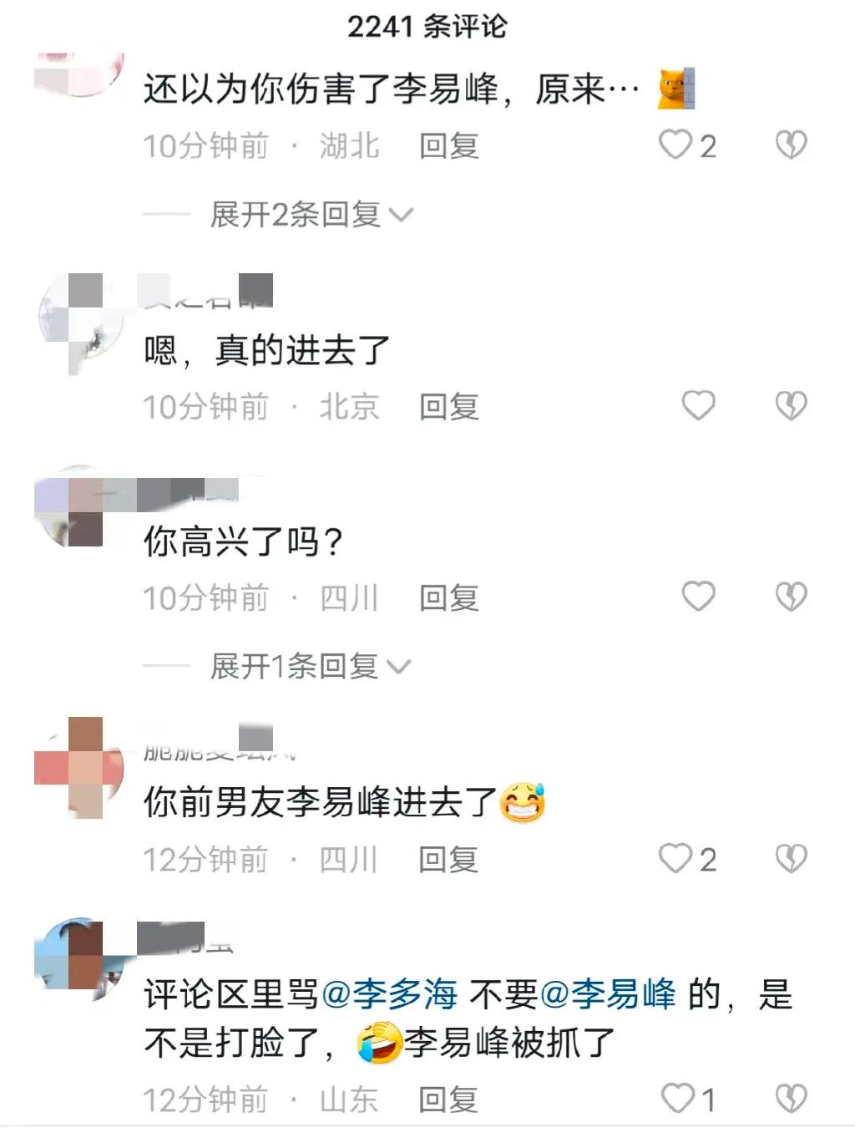
Task: Dislike the comment '你高兴了吗？'
Action: pyautogui.click(x=791, y=597)
